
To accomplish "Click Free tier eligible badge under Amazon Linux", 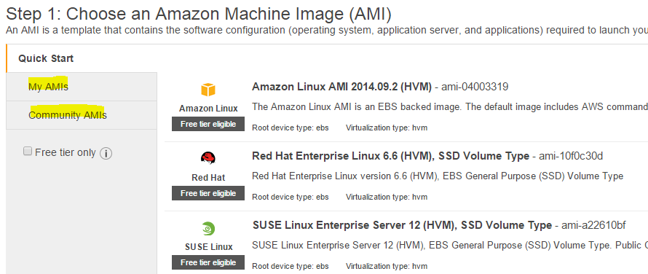I will (208, 124).
